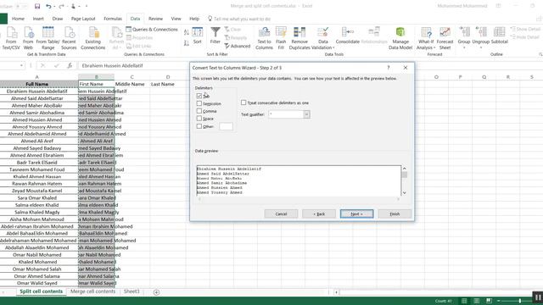The width and height of the screenshot is (543, 305).
Task: Sort ascending A to Z icon
Action: (187, 32)
